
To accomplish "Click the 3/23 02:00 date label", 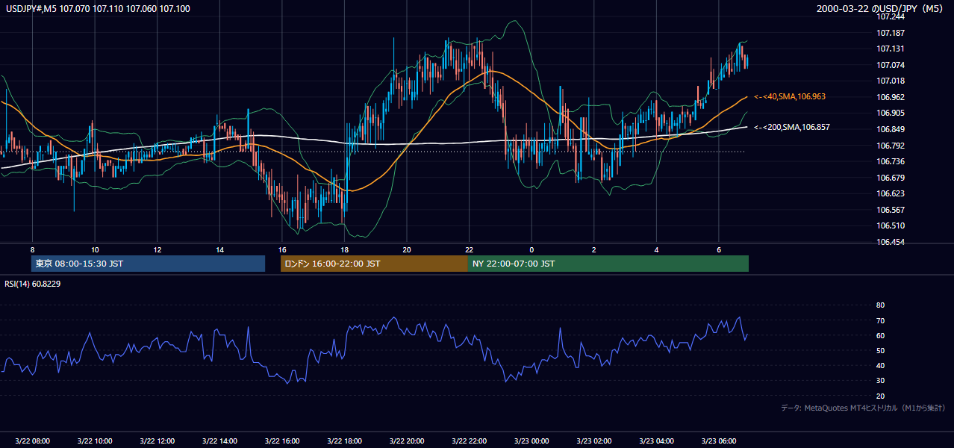I will [x=594, y=441].
